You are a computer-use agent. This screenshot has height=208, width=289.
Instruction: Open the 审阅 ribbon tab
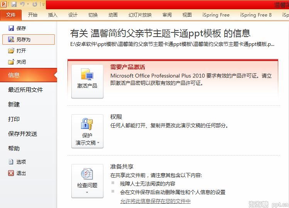tap(167, 15)
